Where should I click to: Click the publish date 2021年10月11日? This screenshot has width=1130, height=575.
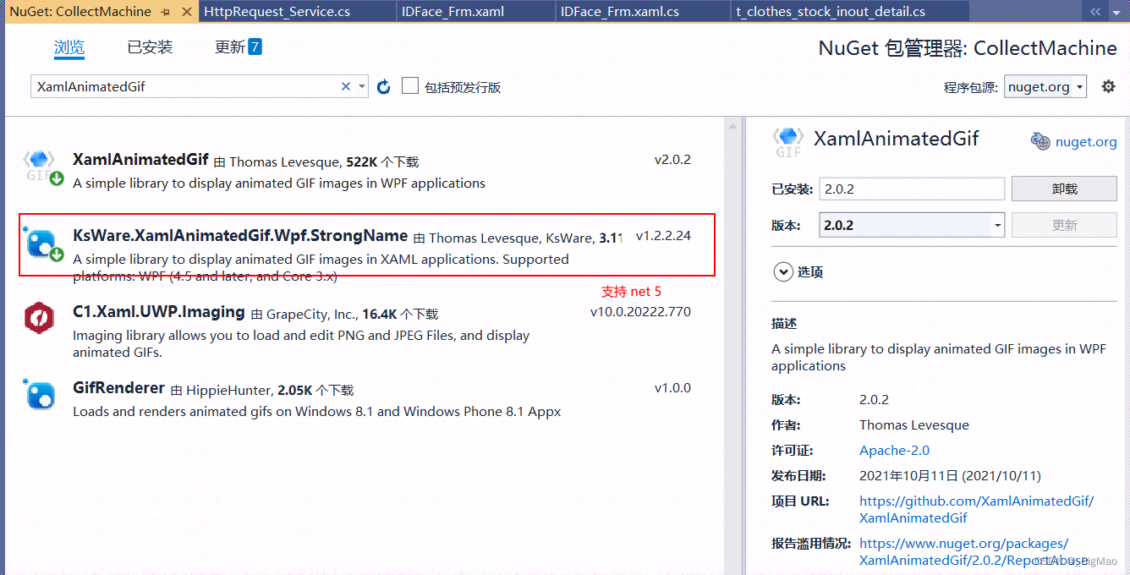[950, 475]
